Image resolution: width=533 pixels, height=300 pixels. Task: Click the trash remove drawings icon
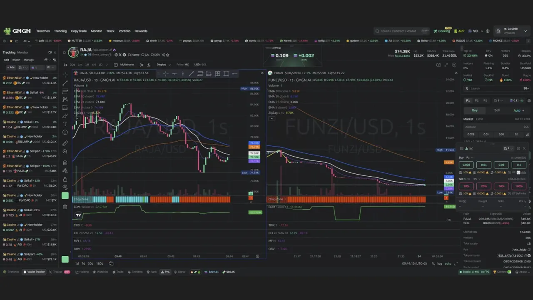[x=65, y=207]
